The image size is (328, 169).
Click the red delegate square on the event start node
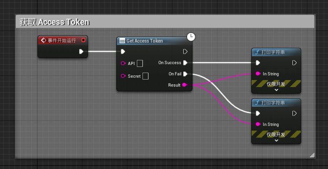83,40
